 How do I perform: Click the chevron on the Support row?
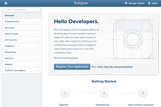pyautogui.click(x=39, y=64)
